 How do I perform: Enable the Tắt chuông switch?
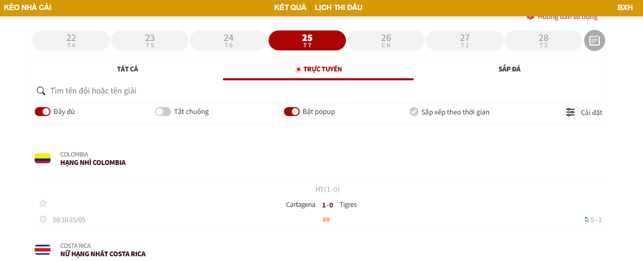coord(163,112)
